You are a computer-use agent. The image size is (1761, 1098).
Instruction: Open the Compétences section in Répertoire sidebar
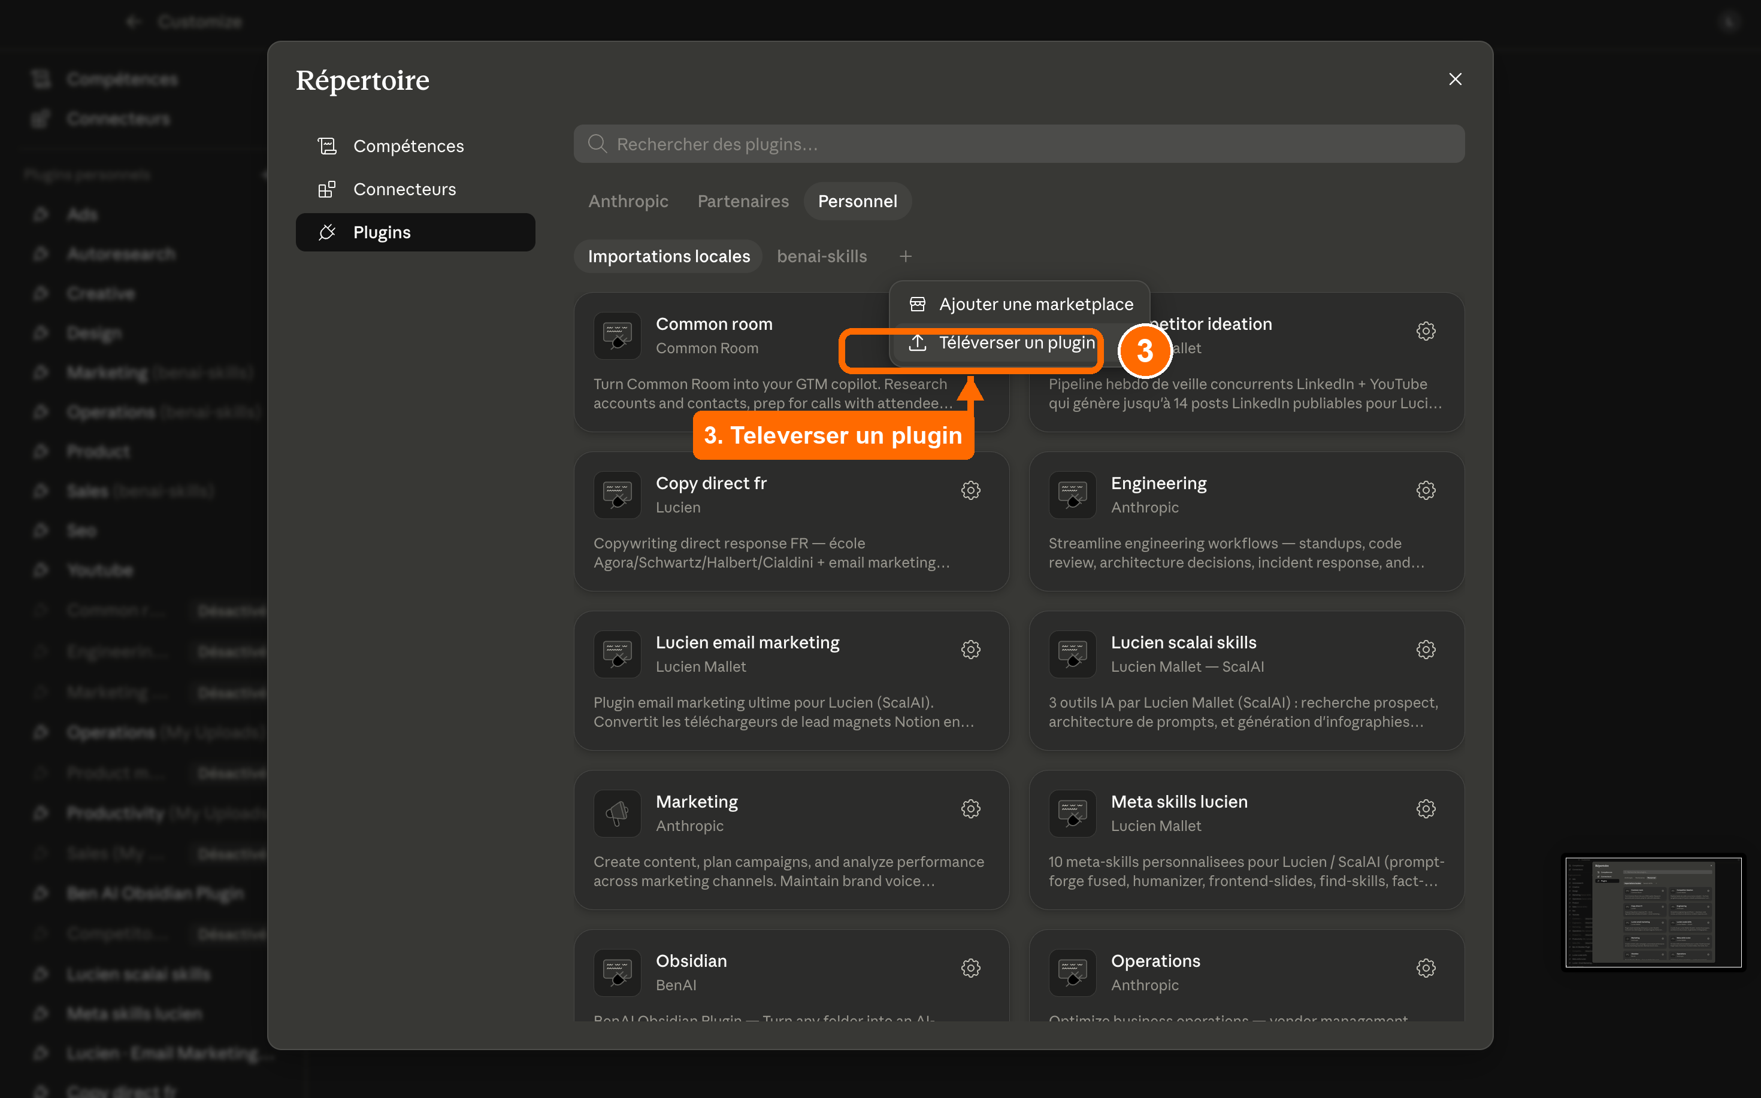click(415, 146)
